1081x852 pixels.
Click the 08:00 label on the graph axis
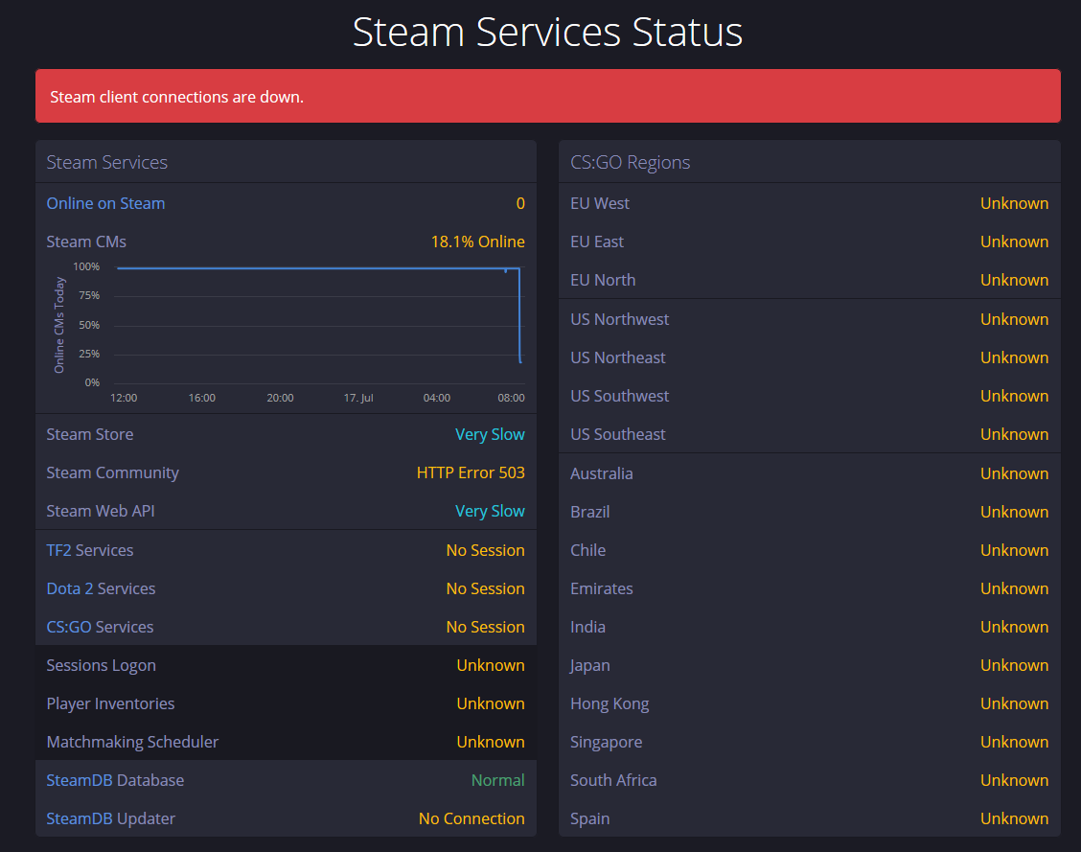pyautogui.click(x=511, y=398)
